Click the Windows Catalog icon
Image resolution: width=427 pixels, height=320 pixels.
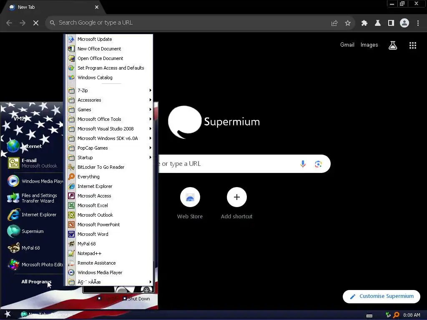click(71, 77)
